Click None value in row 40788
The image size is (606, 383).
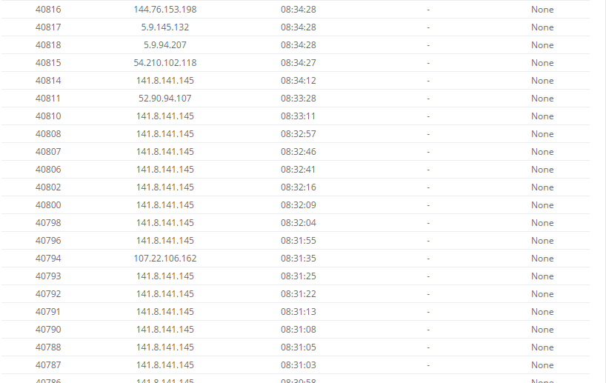[x=542, y=347]
